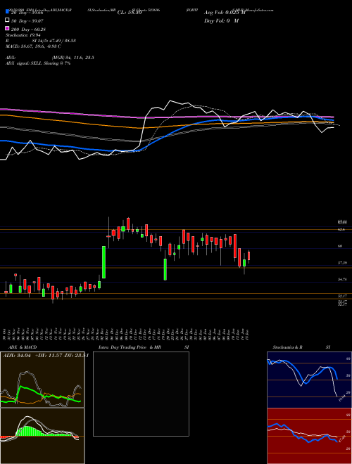Click the blue 20 Day EMA legend swatch
The image size is (352, 464).
(x=8, y=12)
